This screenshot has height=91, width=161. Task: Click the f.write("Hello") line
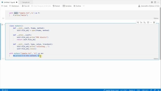coord(21,15)
